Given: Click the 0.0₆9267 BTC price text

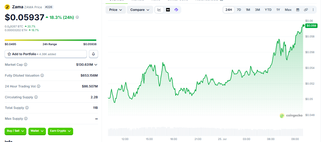Looking at the screenshot, I should 14,26.
